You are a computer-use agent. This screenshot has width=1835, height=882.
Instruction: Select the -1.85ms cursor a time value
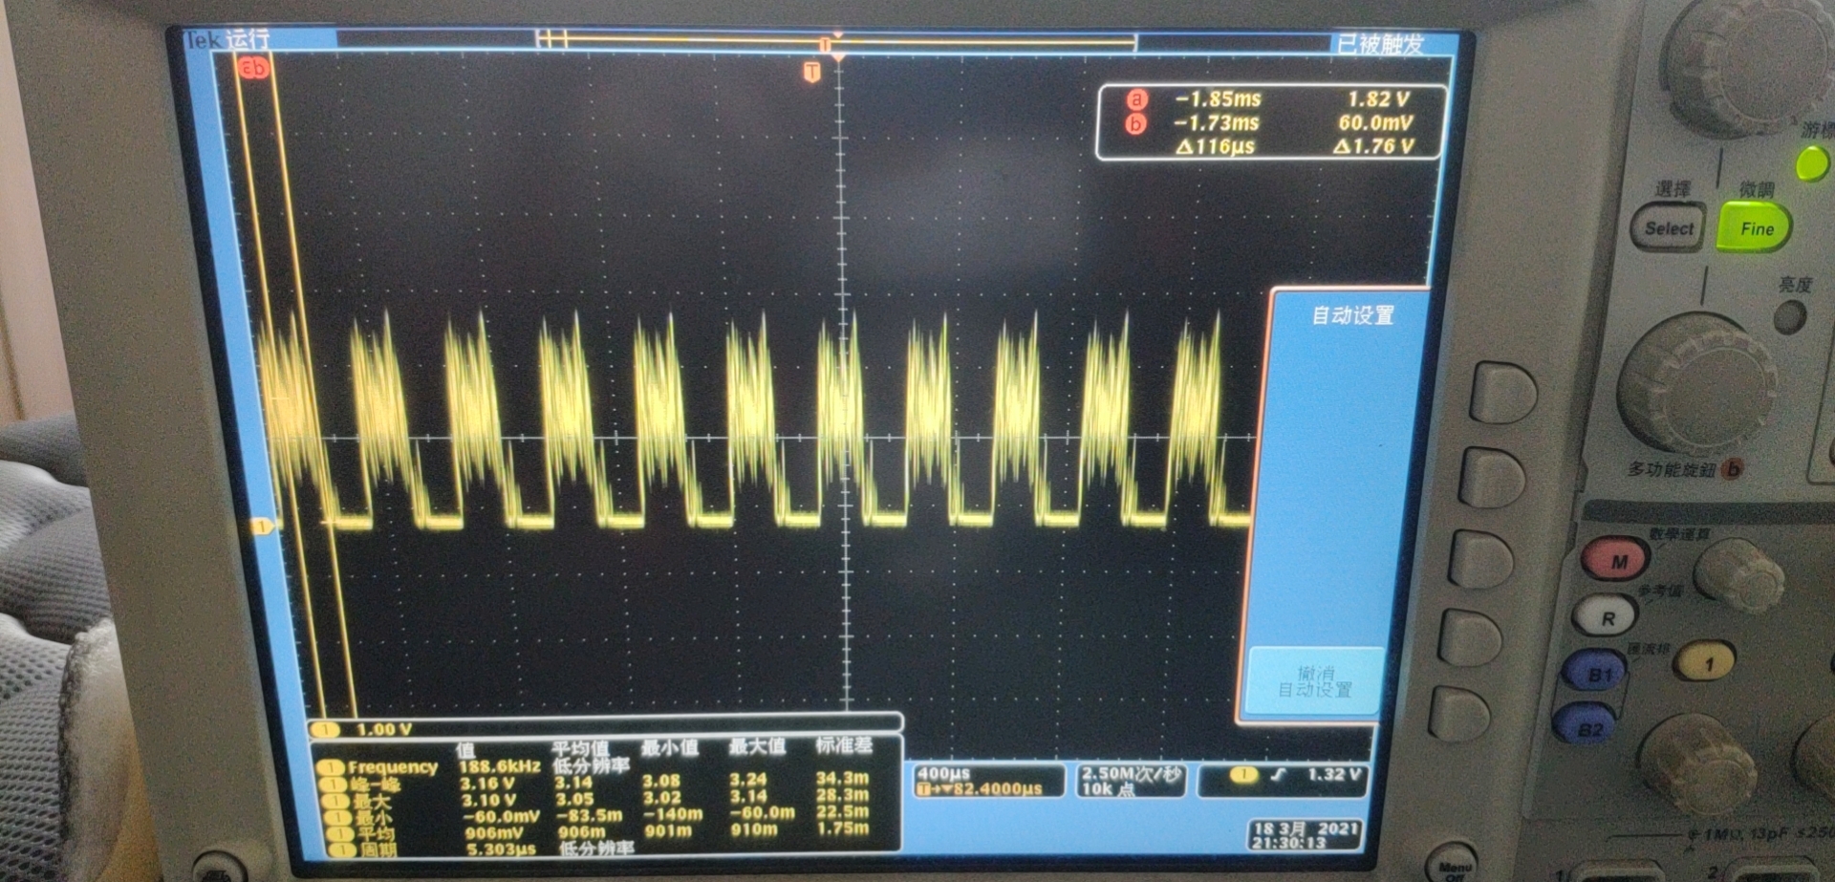(1218, 99)
